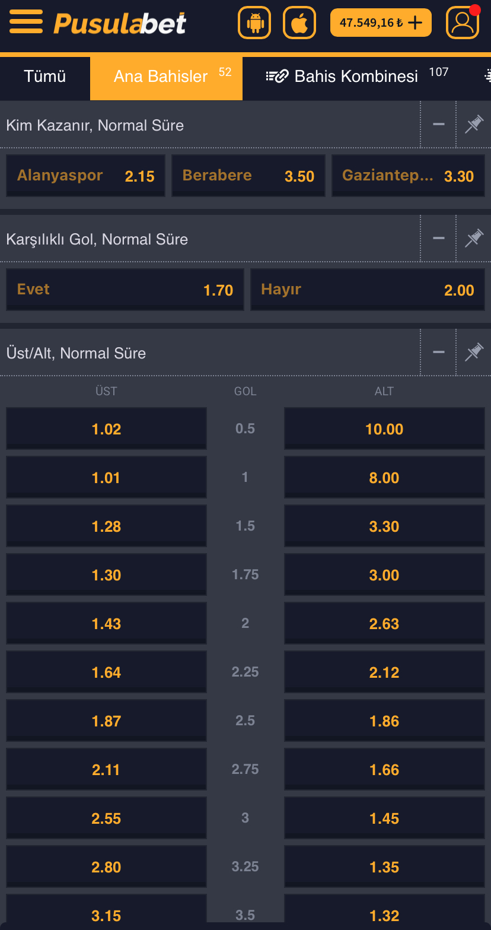Click the Pusulabet logo
This screenshot has width=491, height=930.
point(119,23)
